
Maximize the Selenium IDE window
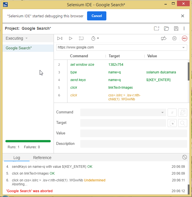[173, 4]
